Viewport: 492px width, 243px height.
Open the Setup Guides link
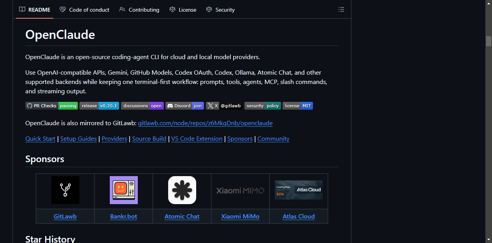(79, 139)
